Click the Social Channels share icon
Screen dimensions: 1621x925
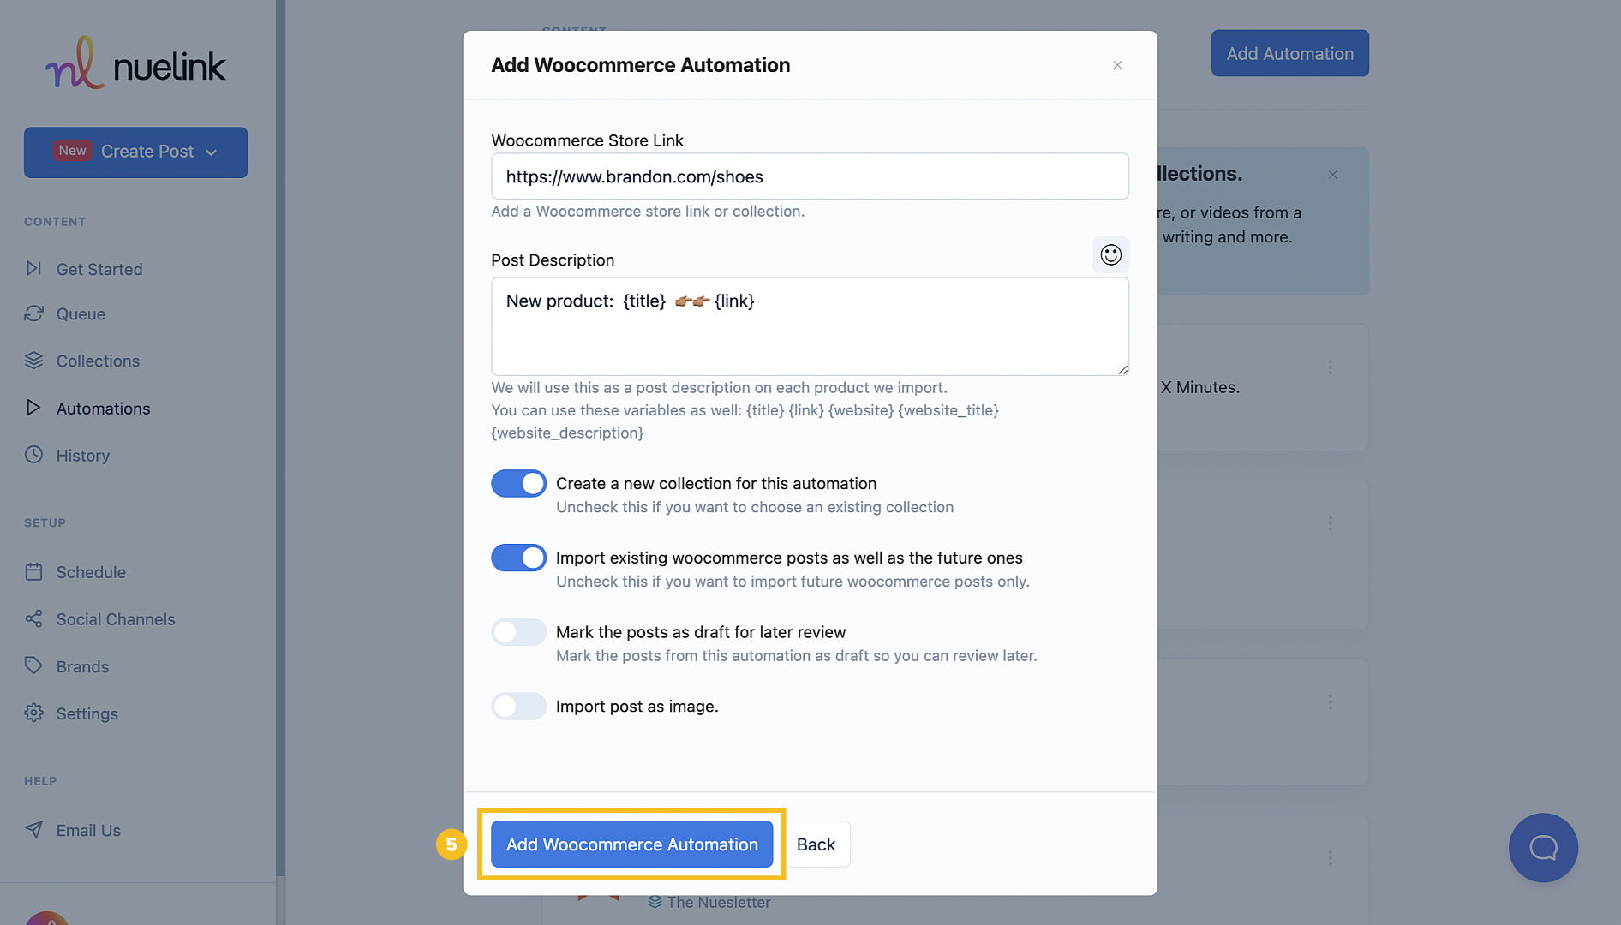tap(33, 618)
